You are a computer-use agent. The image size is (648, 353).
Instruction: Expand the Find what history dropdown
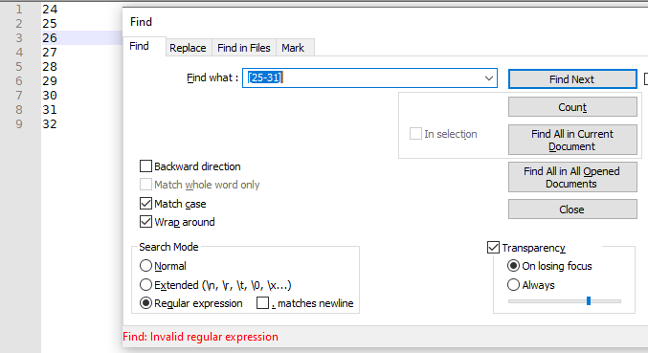[489, 78]
